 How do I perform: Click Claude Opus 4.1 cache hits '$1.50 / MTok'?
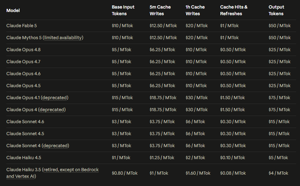(x=232, y=98)
